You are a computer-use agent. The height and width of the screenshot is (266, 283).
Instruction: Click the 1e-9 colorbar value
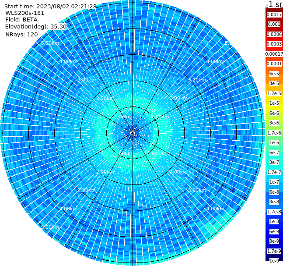[274, 261]
